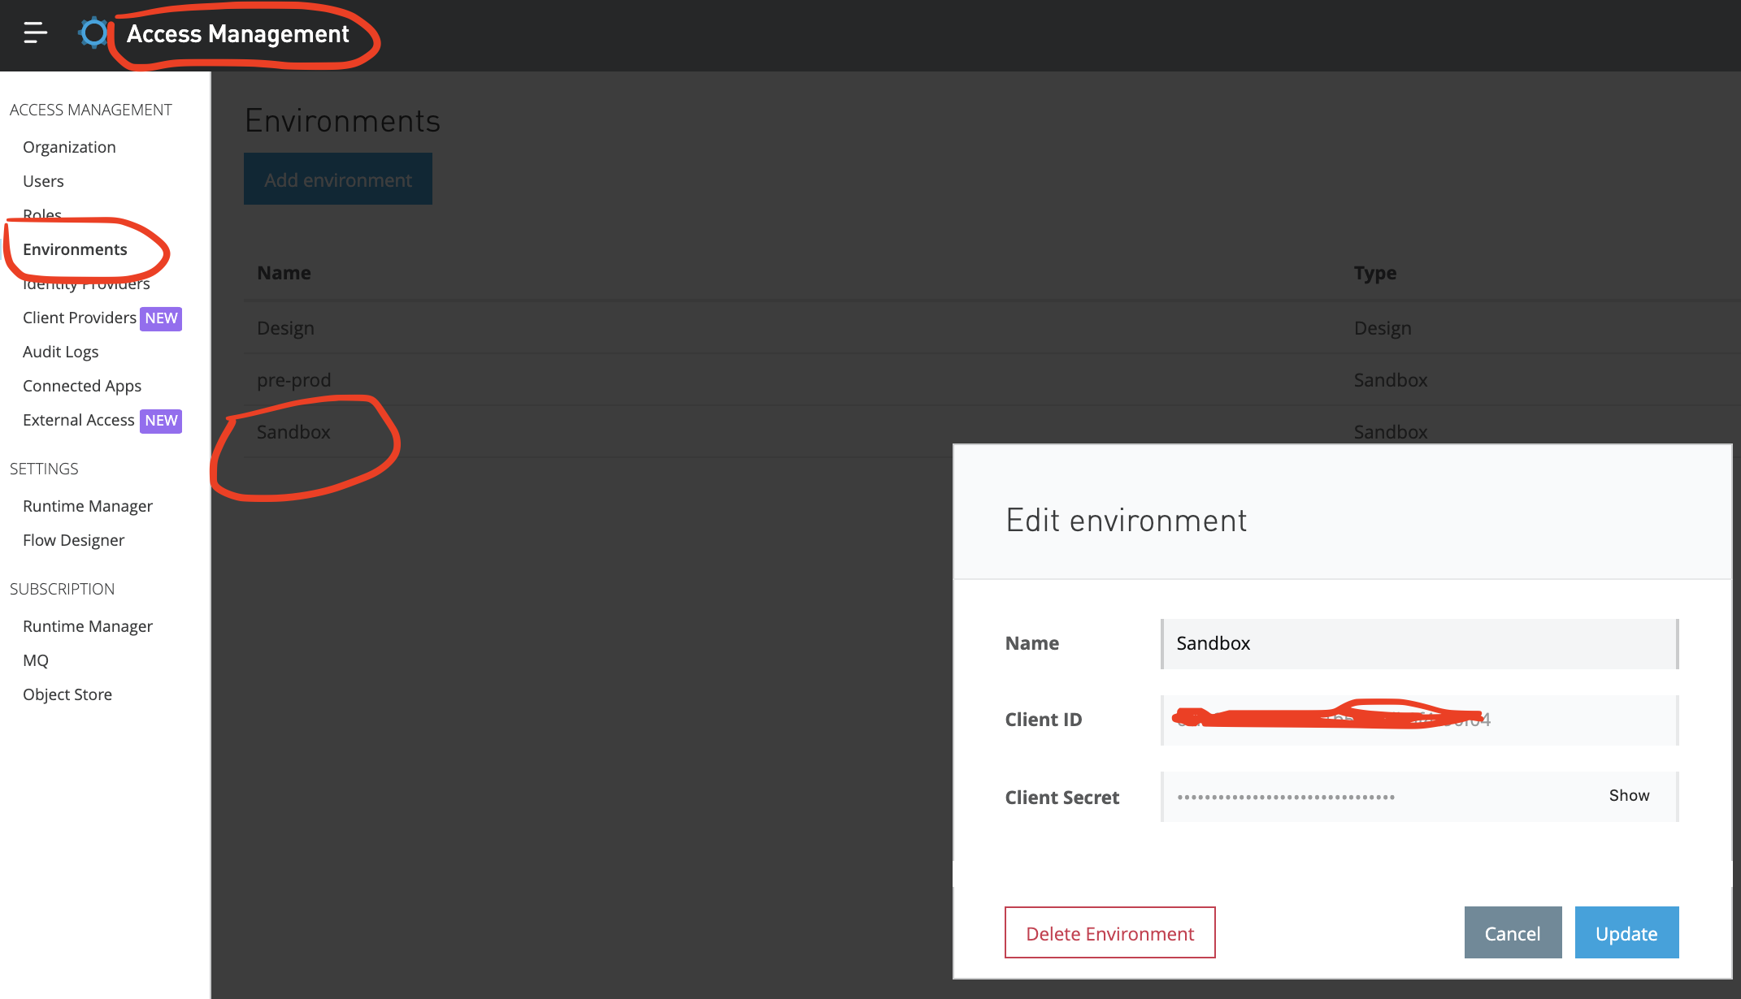Click the Access Management header title
Viewport: 1741px width, 999px height.
[x=237, y=34]
